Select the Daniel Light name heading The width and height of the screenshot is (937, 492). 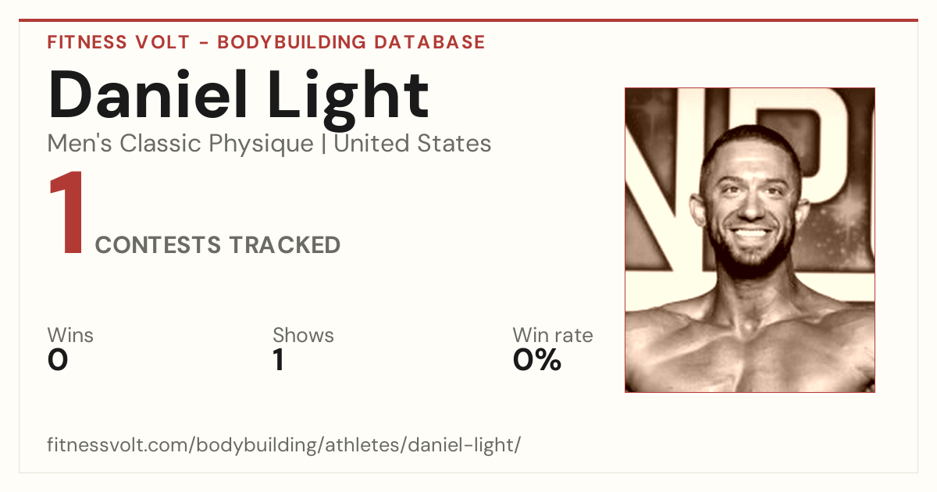coord(238,95)
